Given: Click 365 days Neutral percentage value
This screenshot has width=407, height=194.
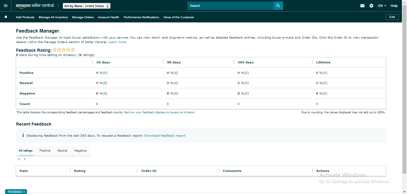Looking at the screenshot, I should pos(243,83).
